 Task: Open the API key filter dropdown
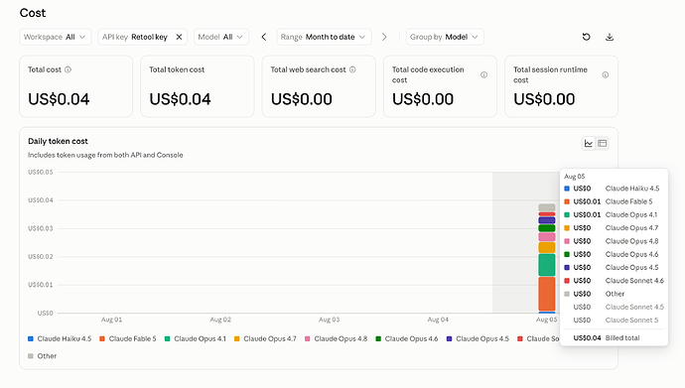[x=142, y=37]
